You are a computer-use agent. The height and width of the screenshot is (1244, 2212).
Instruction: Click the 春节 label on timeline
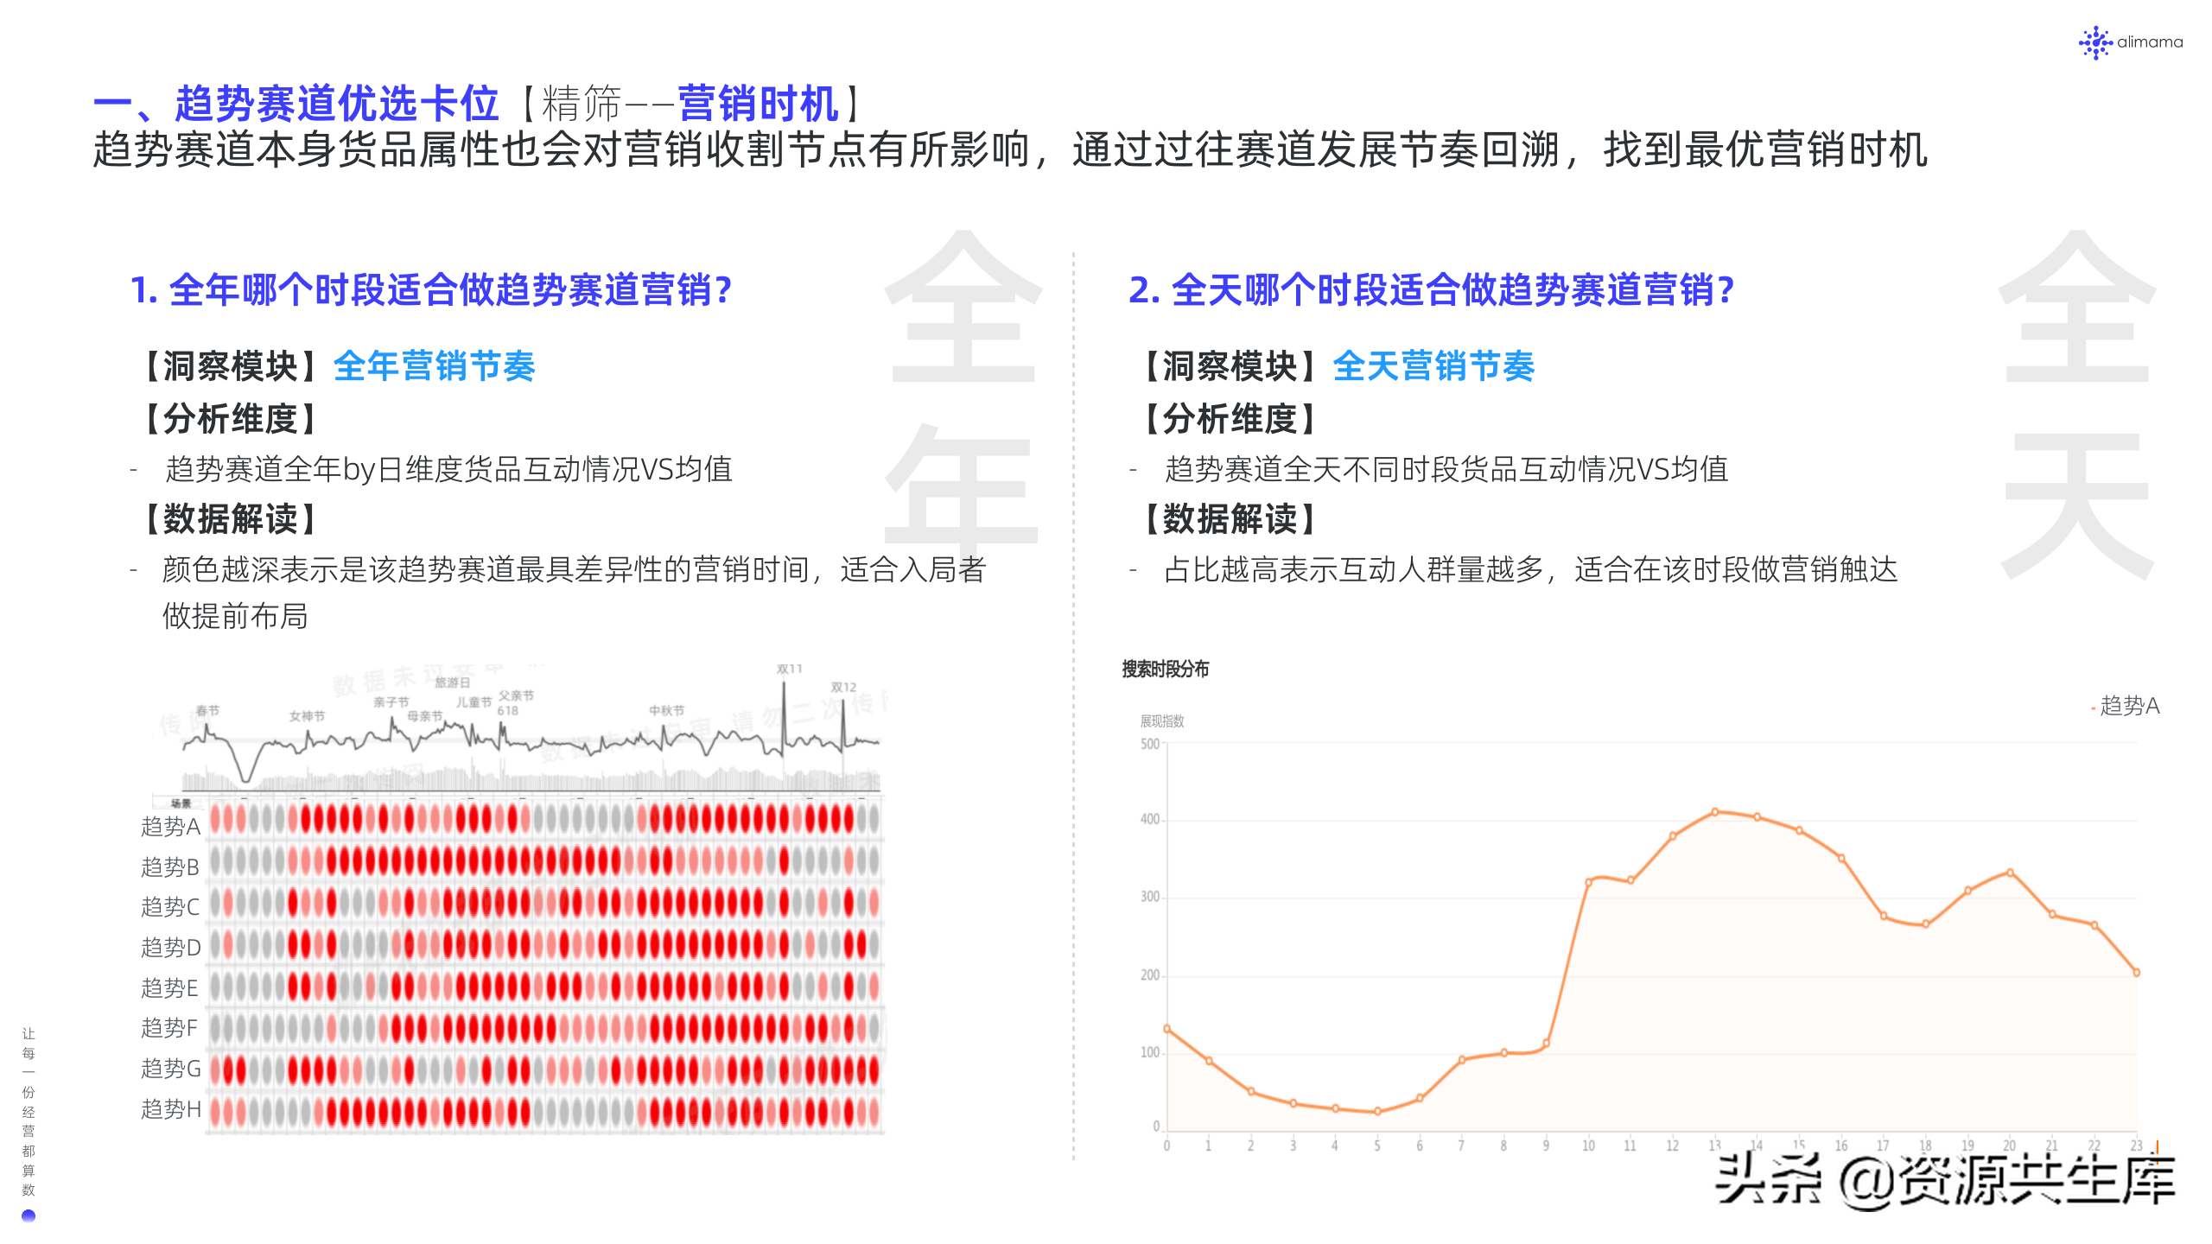click(x=207, y=710)
